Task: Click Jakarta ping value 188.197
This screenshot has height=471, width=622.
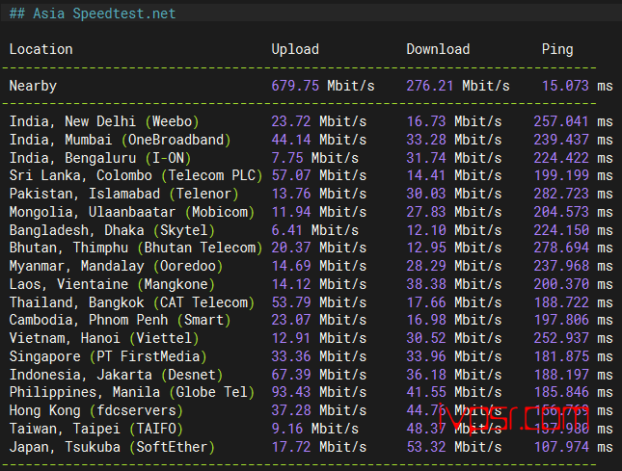Action: (561, 375)
